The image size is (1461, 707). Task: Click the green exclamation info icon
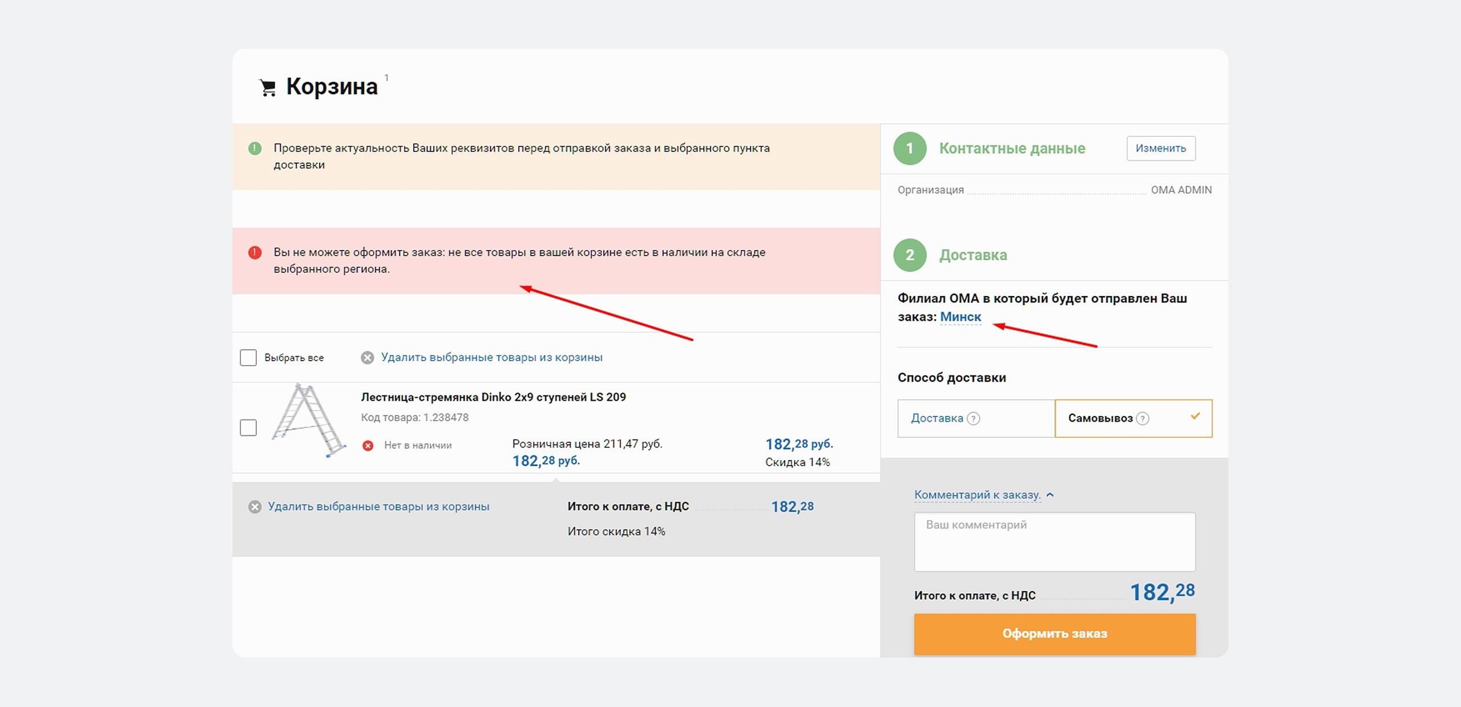[255, 148]
